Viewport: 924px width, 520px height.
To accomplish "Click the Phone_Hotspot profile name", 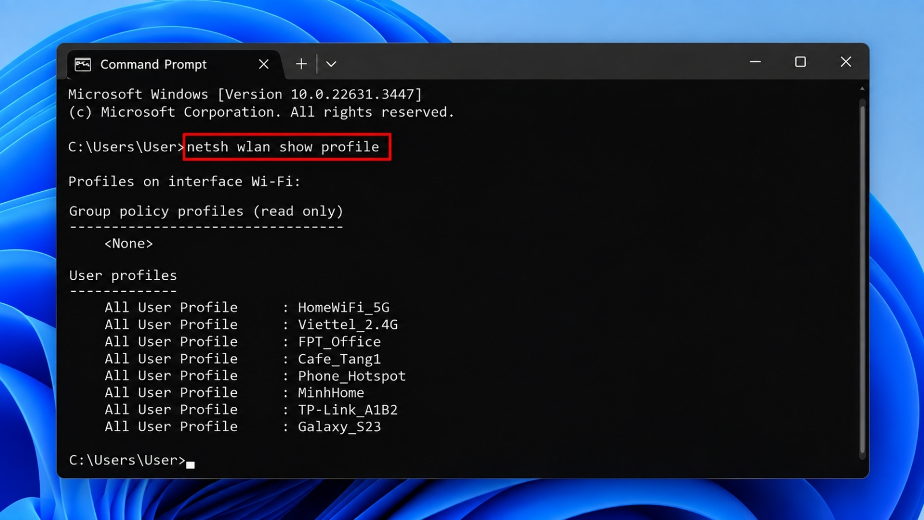I will pyautogui.click(x=352, y=376).
